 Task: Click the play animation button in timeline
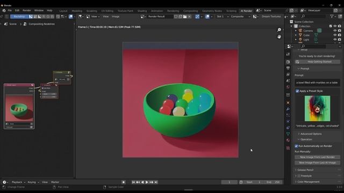click(x=147, y=182)
